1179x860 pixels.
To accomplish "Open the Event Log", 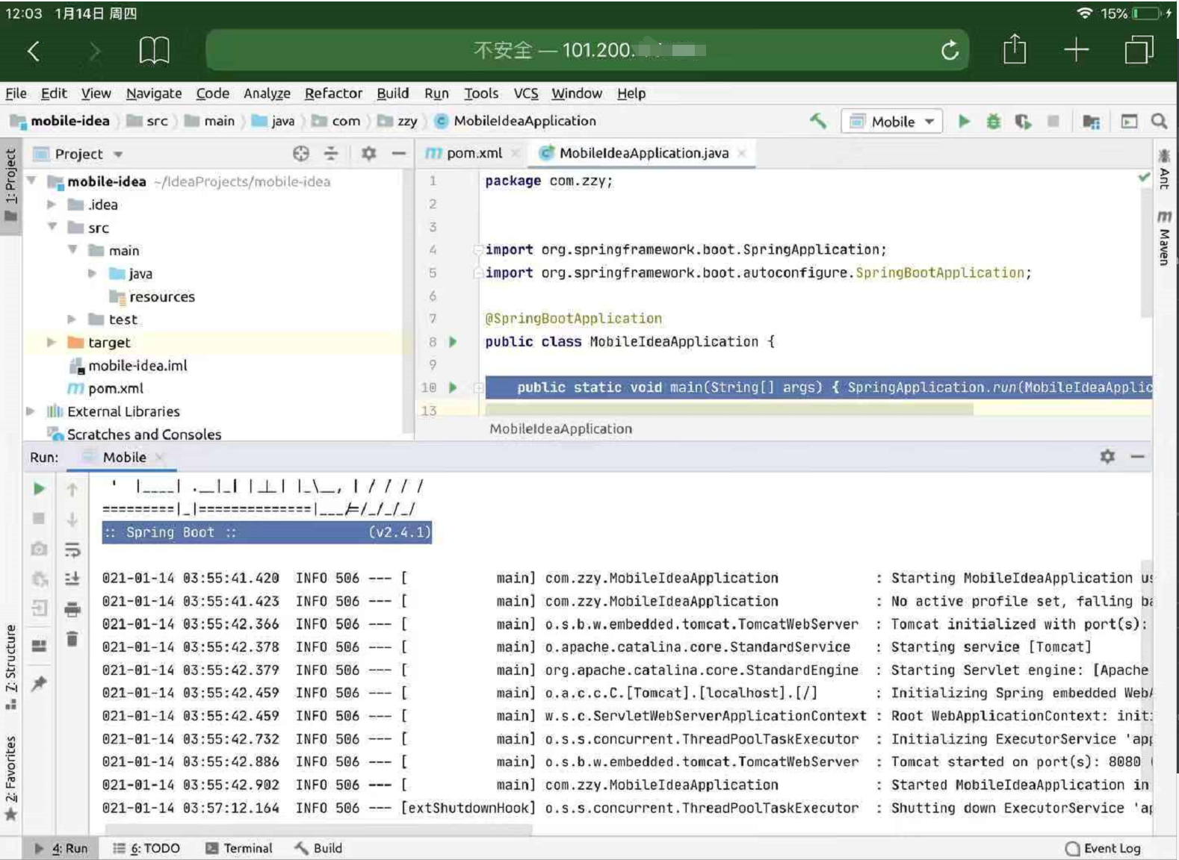I will pos(1104,848).
